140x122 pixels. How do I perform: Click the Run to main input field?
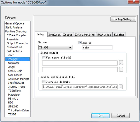point(97,48)
